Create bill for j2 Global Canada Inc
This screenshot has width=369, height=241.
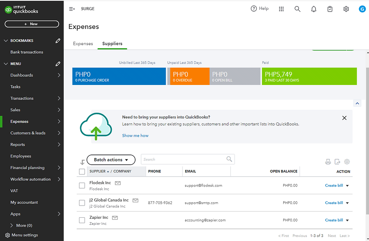(x=334, y=203)
